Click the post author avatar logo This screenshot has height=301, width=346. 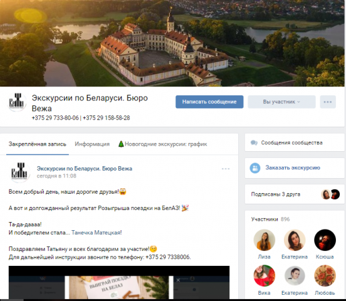pos(20,172)
